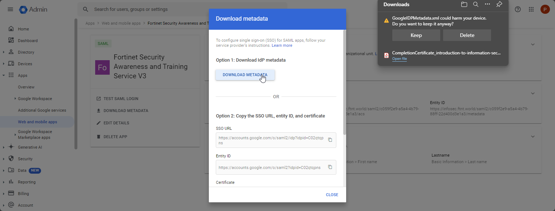Image resolution: width=555 pixels, height=211 pixels.
Task: Expand the service provider details chevron
Action: pos(533,94)
